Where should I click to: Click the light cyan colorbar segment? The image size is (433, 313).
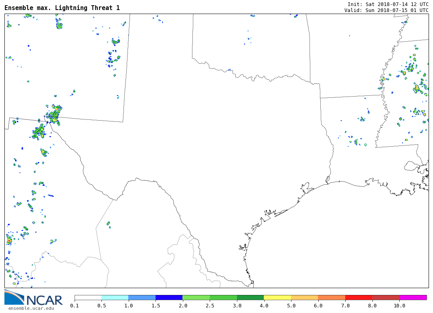115,298
